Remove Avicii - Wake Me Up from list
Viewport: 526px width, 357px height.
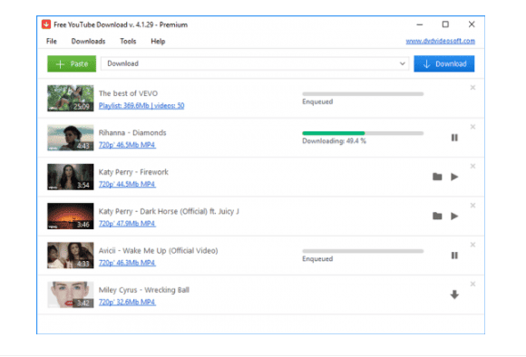472,245
